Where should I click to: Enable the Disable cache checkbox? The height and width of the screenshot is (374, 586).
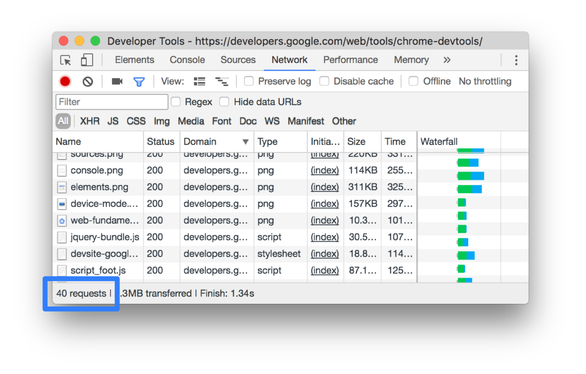pyautogui.click(x=324, y=81)
